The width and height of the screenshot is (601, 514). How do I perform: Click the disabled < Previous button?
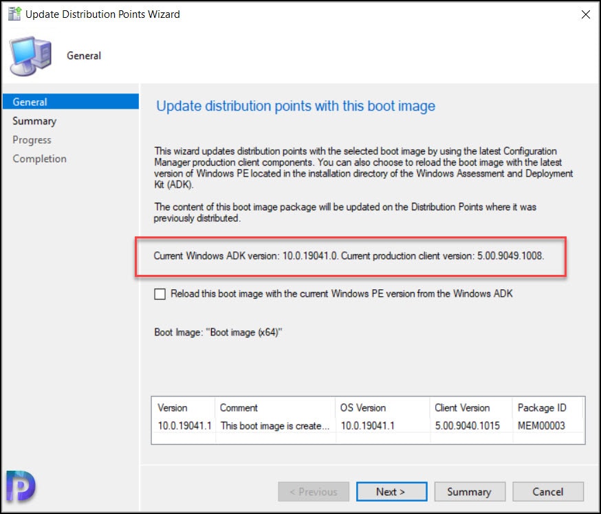click(x=313, y=491)
